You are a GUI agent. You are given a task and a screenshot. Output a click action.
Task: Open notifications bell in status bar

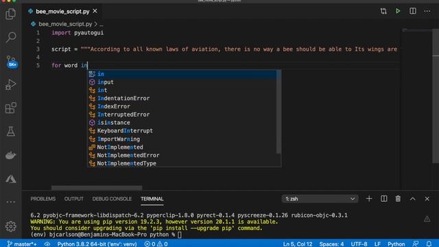pos(429,244)
